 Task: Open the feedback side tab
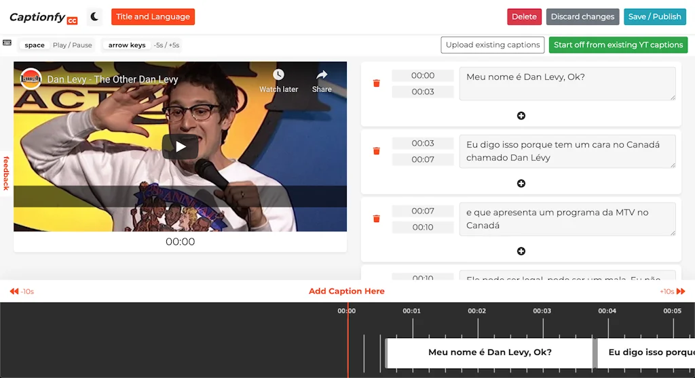pyautogui.click(x=5, y=173)
